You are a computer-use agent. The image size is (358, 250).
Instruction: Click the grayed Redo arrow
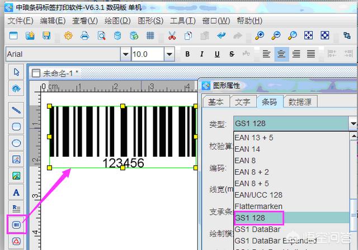pos(238,36)
